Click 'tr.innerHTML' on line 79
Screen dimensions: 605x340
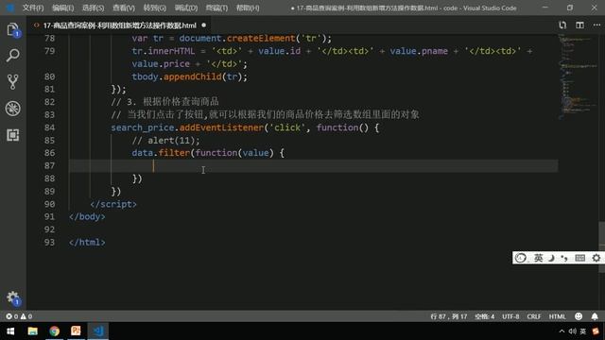click(x=164, y=51)
